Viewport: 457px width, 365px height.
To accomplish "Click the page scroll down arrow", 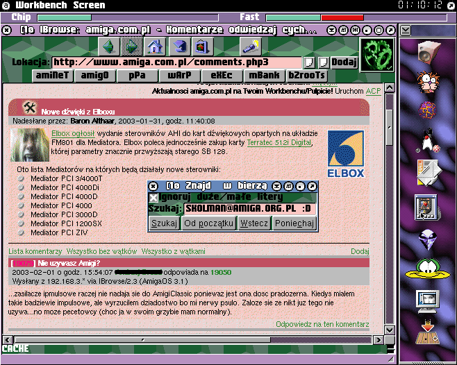I will 390,330.
